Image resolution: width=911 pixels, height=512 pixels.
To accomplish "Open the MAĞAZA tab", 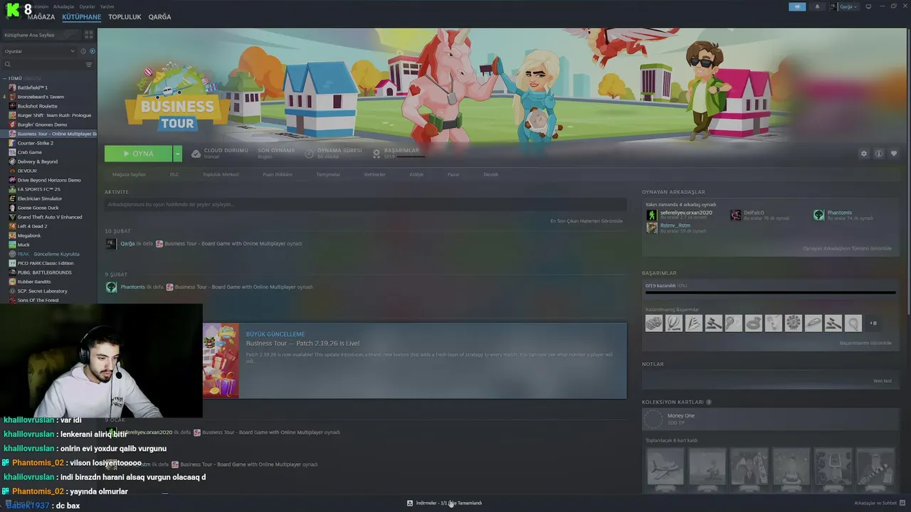I will coord(41,17).
